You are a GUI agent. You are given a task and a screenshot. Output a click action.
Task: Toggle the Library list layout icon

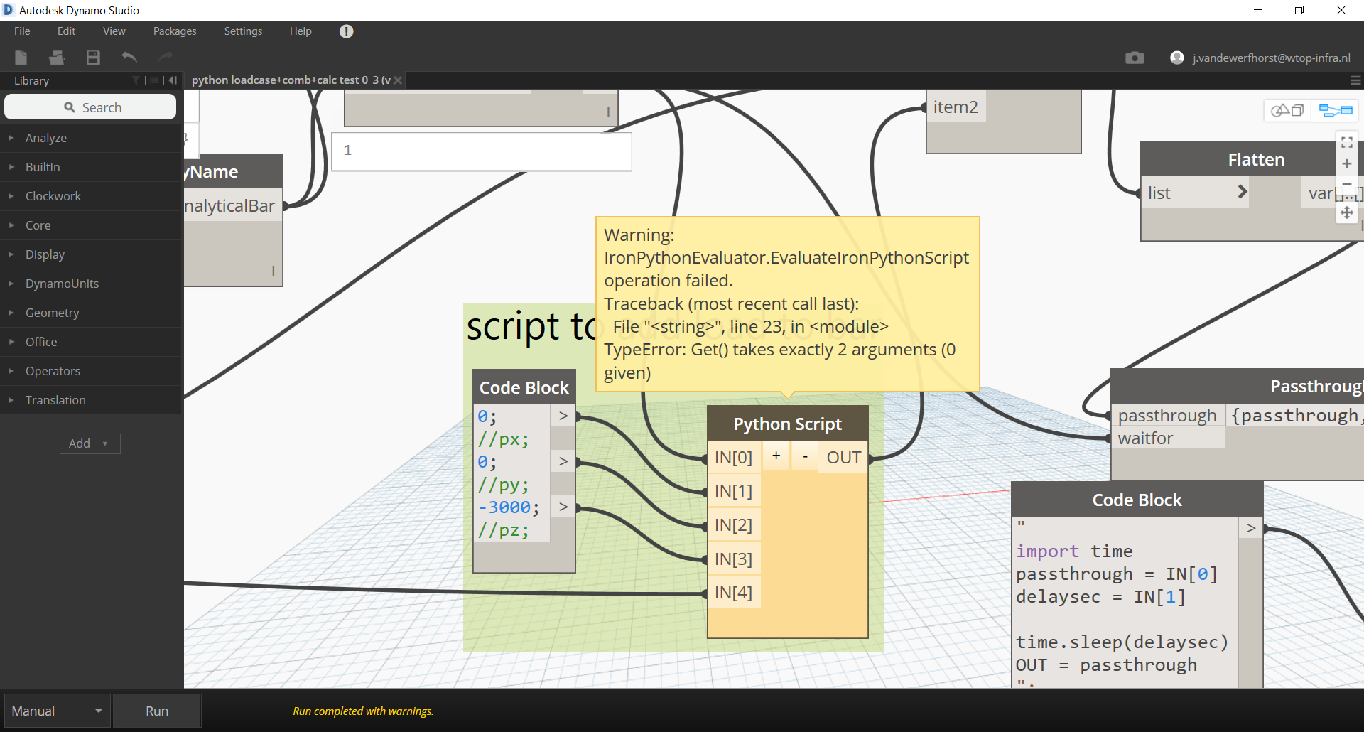[155, 80]
